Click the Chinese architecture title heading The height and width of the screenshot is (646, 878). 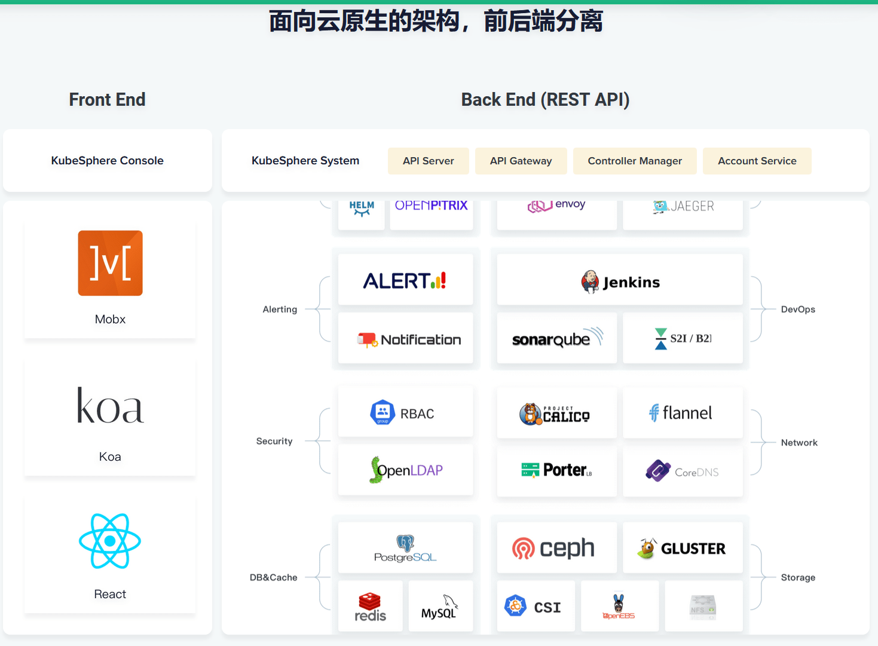click(x=436, y=21)
